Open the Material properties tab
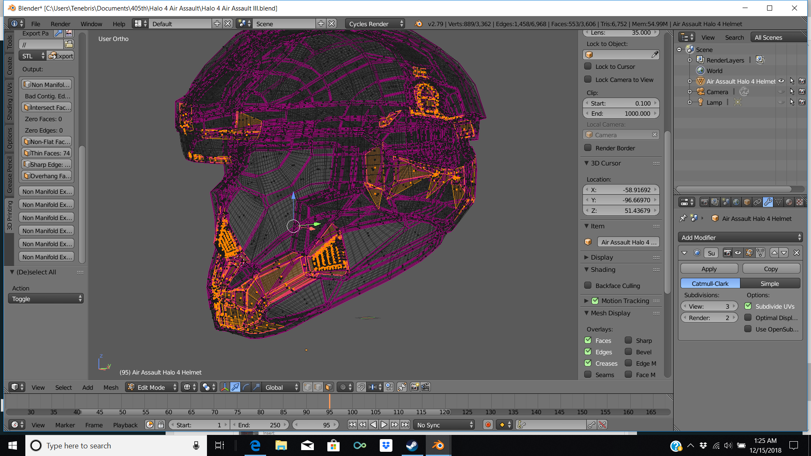This screenshot has height=456, width=811. point(789,202)
